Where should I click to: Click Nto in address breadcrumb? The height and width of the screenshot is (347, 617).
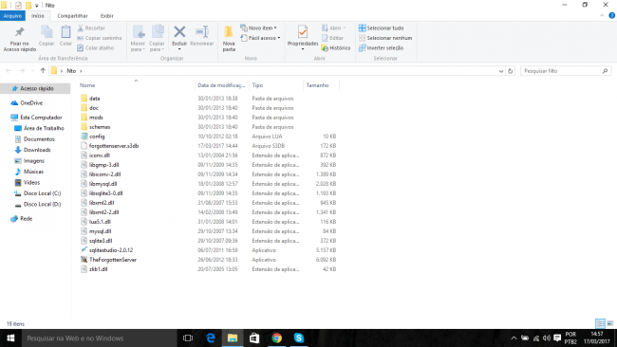pyautogui.click(x=71, y=71)
